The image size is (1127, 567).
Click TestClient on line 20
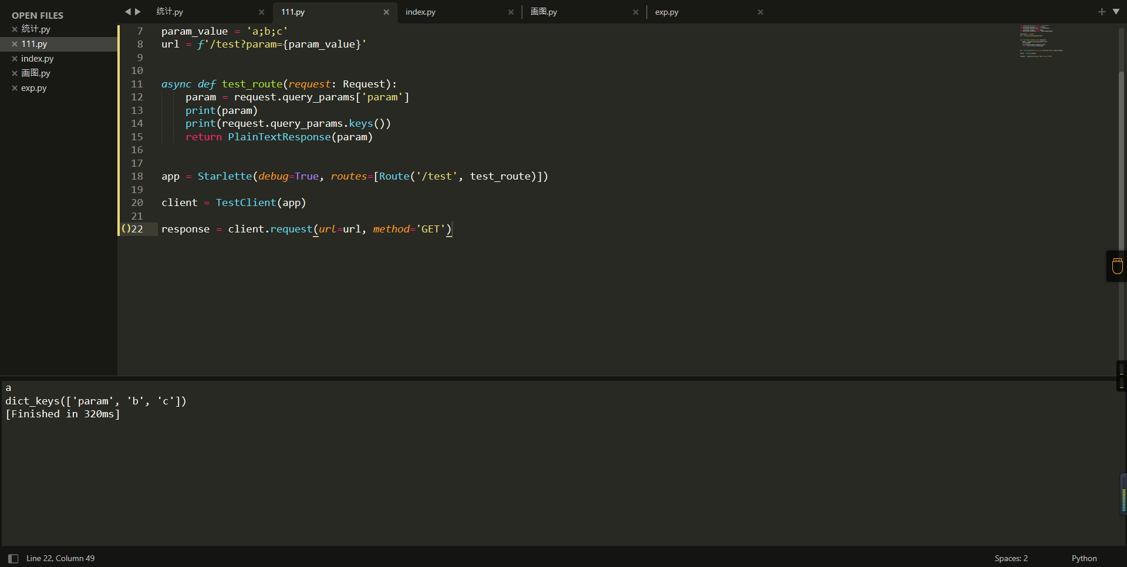pos(246,203)
